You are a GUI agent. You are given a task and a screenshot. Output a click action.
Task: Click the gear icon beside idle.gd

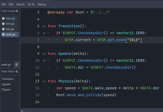(3, 29)
